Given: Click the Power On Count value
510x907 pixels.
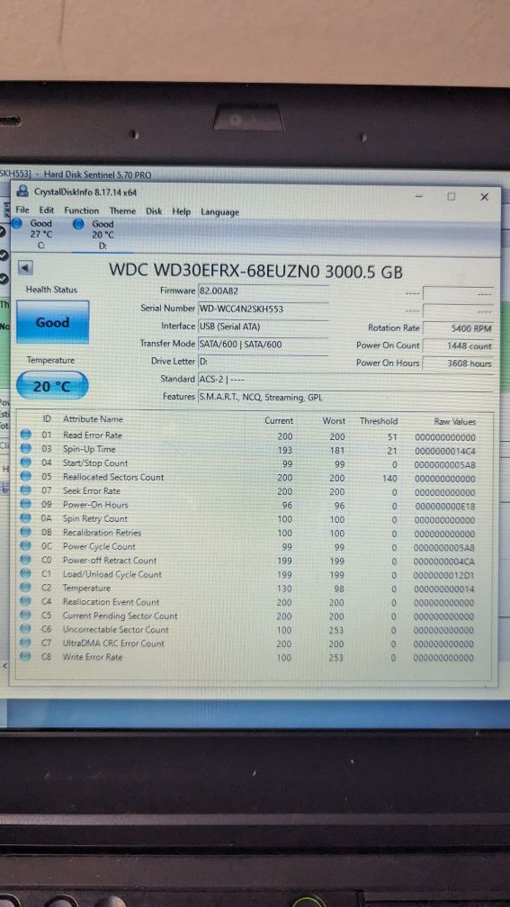Looking at the screenshot, I should click(x=458, y=346).
